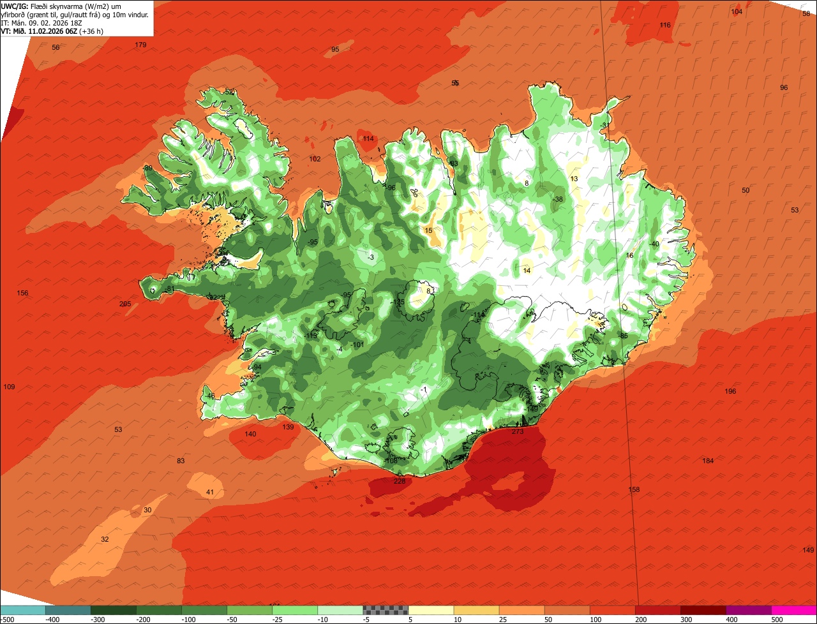
Task: Click the map value '-81'
Action: click(169, 289)
